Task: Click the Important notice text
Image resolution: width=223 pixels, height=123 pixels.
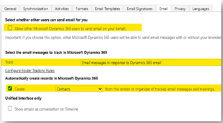Action: coord(113,38)
